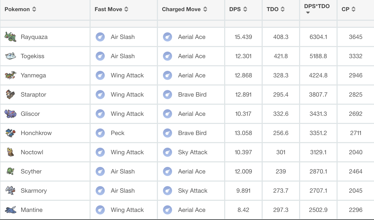Viewport: 374px width, 220px height.
Task: Click the Togekiss sprite icon
Action: [x=10, y=56]
